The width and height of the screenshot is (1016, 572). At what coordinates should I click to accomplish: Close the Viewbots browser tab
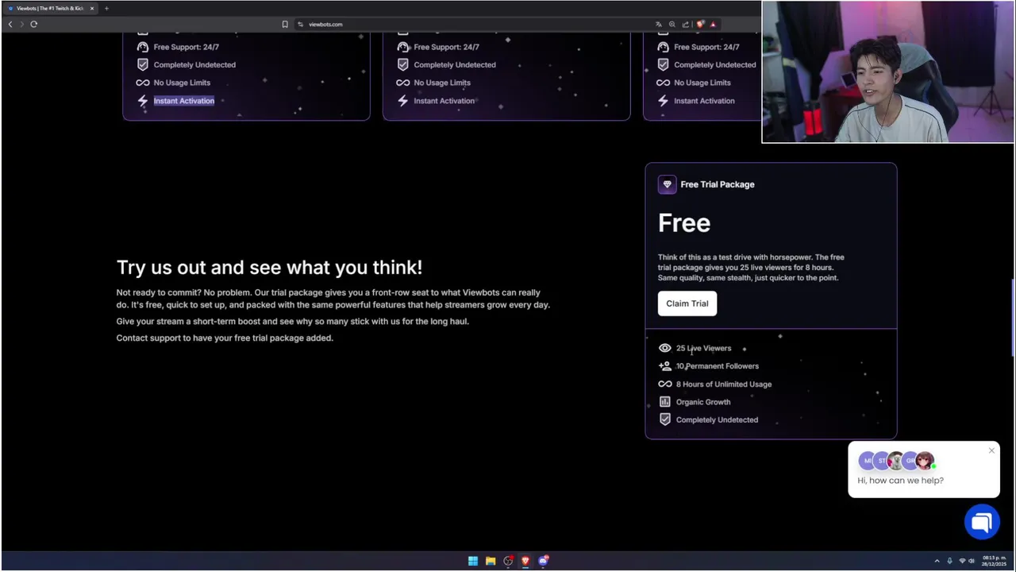(92, 9)
